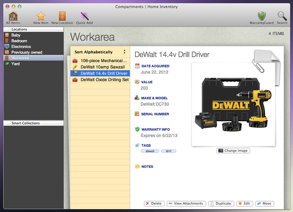This screenshot has width=293, height=212.
Task: Click the DeWalt 14.4v Drill Driver heading
Action: coord(172,54)
